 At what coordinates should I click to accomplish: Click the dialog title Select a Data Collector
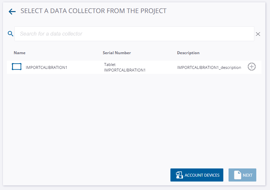tap(93, 11)
